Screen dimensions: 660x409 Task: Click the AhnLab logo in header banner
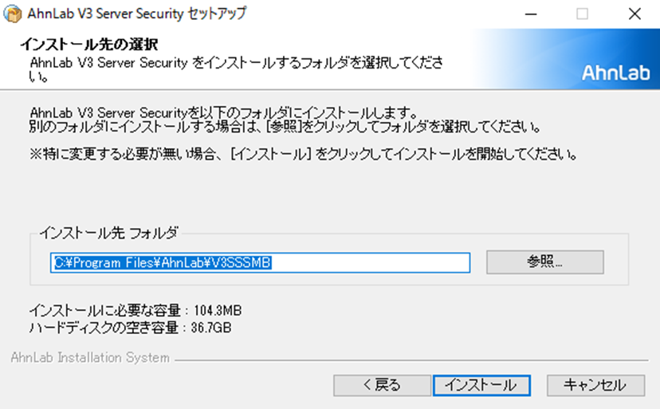point(616,73)
